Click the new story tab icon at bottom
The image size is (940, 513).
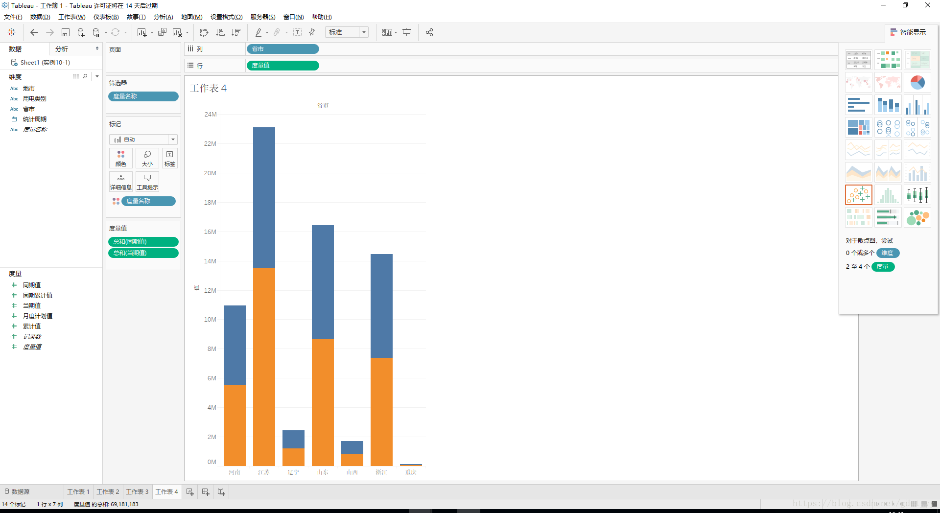[221, 491]
